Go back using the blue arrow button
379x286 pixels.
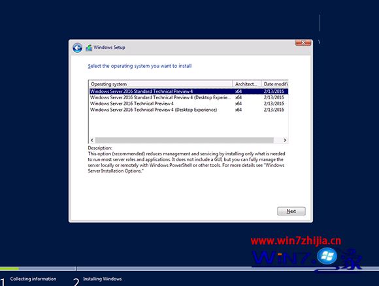pos(77,48)
